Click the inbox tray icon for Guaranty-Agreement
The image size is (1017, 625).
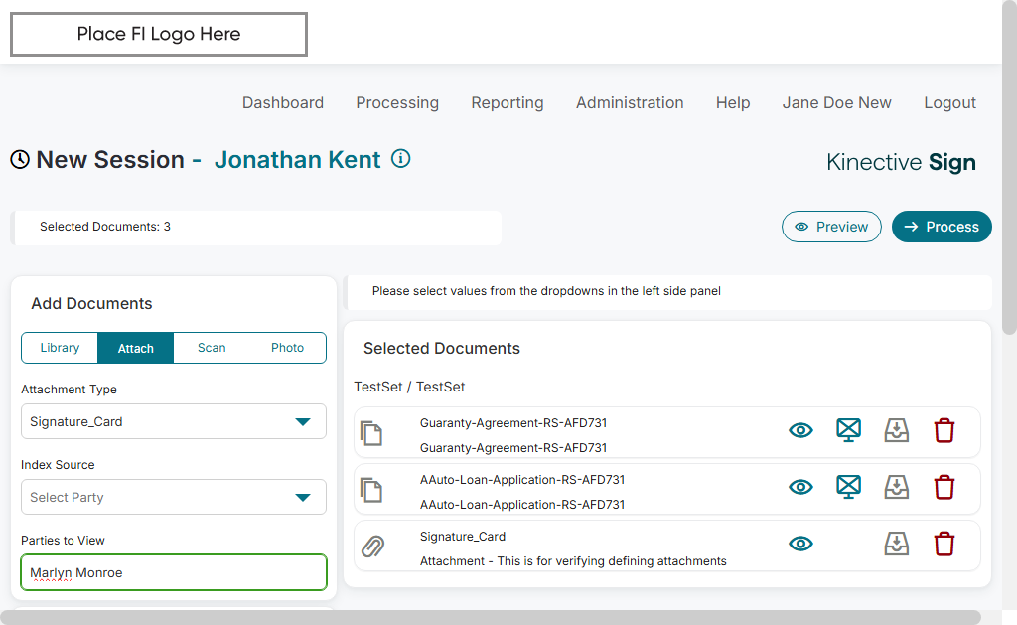[x=897, y=430]
